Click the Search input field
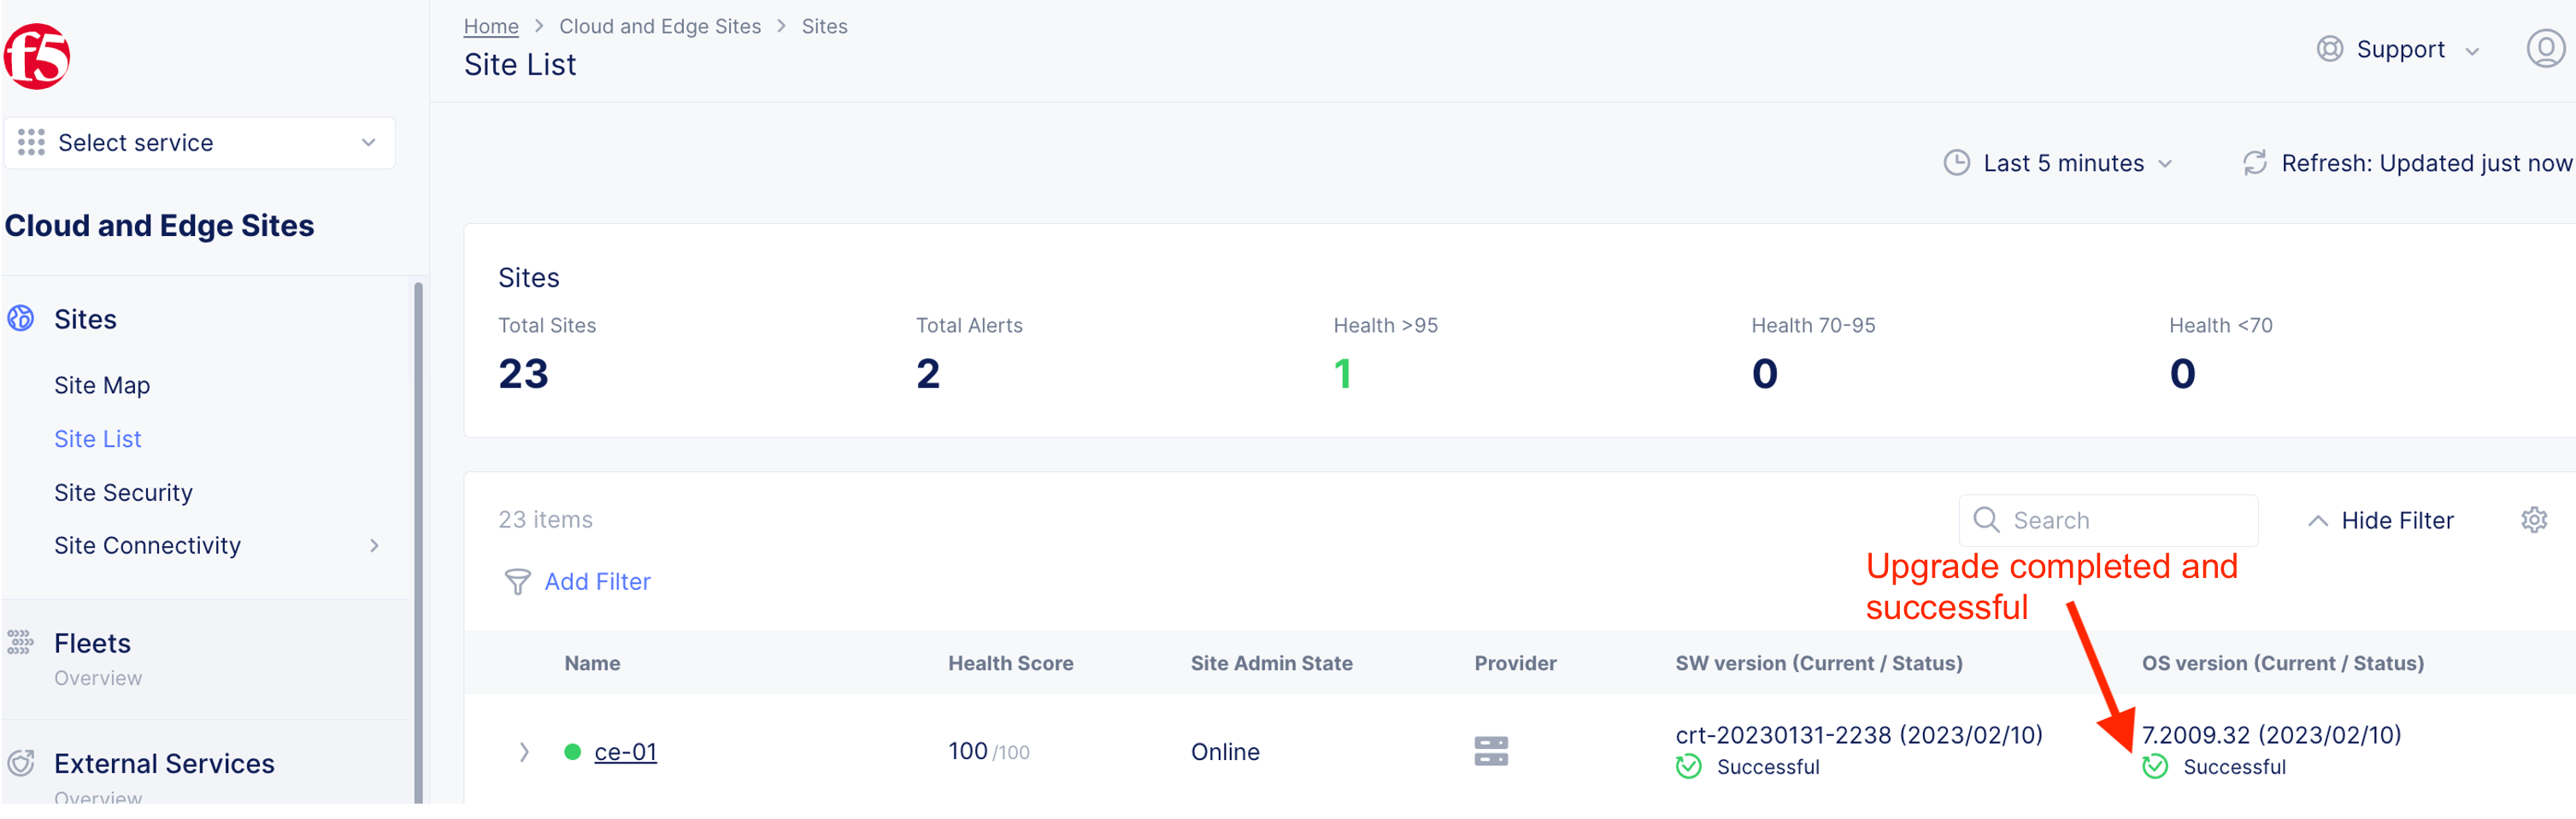Viewport: 2576px width, 819px height. click(x=2120, y=520)
